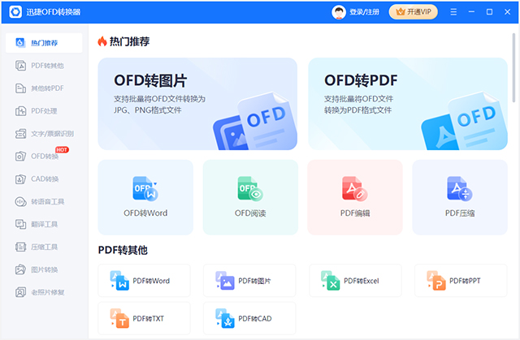
Task: Maximize the converter window
Action: pos(489,12)
